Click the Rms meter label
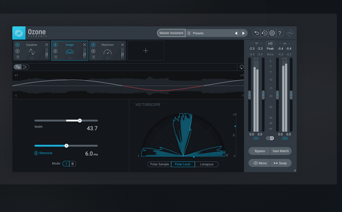Viewport: 342px width, 212px height. point(270,54)
